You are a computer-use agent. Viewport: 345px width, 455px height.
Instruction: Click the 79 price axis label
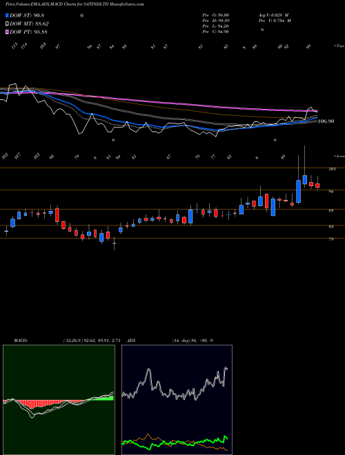[331, 239]
